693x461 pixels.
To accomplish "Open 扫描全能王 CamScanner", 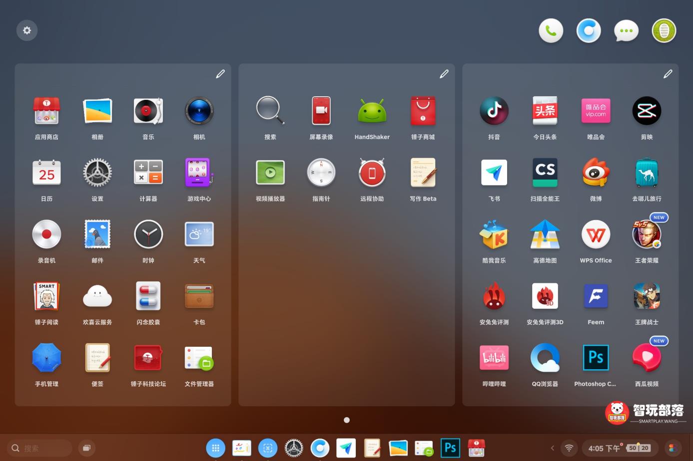I will 545,173.
